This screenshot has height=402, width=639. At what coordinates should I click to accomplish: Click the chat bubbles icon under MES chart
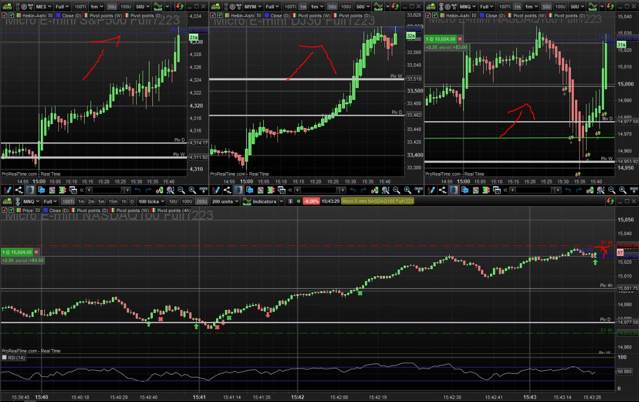(x=41, y=190)
